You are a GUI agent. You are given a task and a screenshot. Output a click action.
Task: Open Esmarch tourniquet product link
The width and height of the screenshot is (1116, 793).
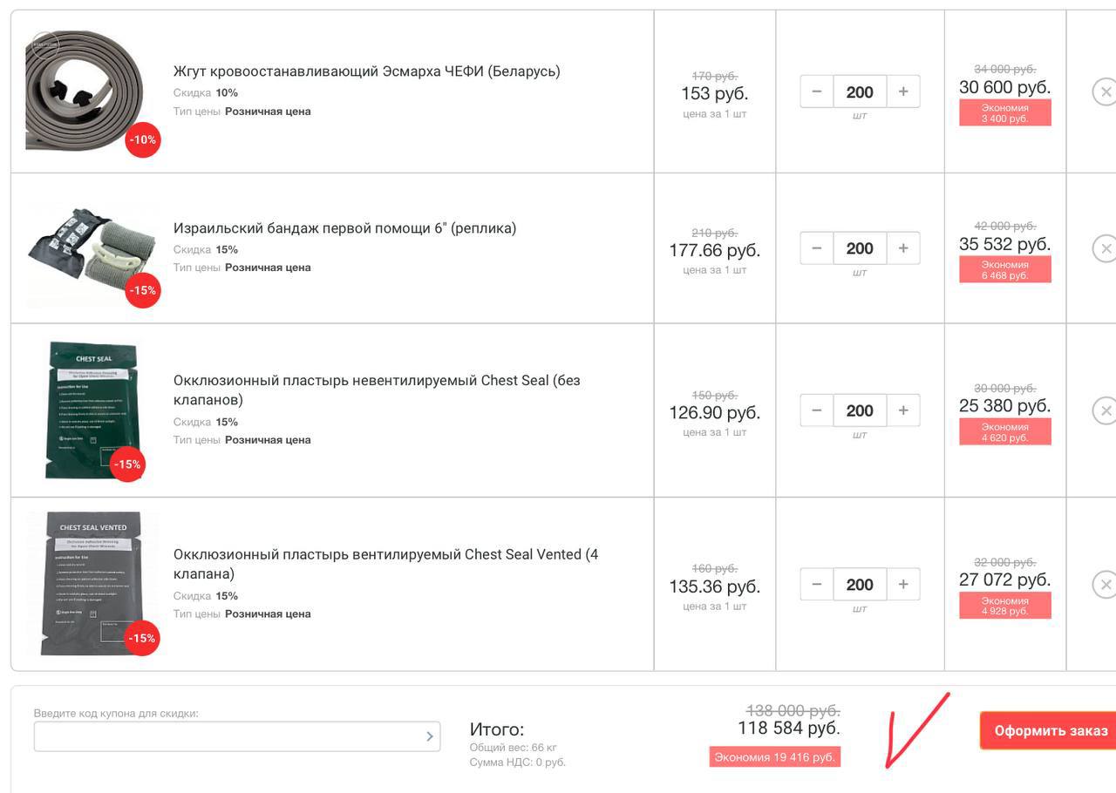click(x=366, y=71)
